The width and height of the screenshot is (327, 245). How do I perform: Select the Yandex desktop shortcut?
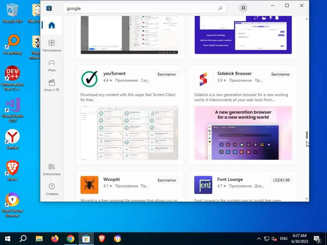point(12,139)
